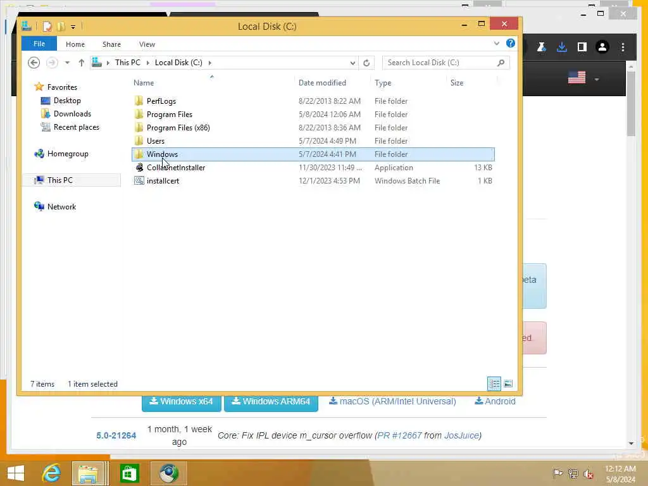The image size is (648, 486).
Task: Click Local Disk (C:) in the address bar
Action: pos(178,63)
